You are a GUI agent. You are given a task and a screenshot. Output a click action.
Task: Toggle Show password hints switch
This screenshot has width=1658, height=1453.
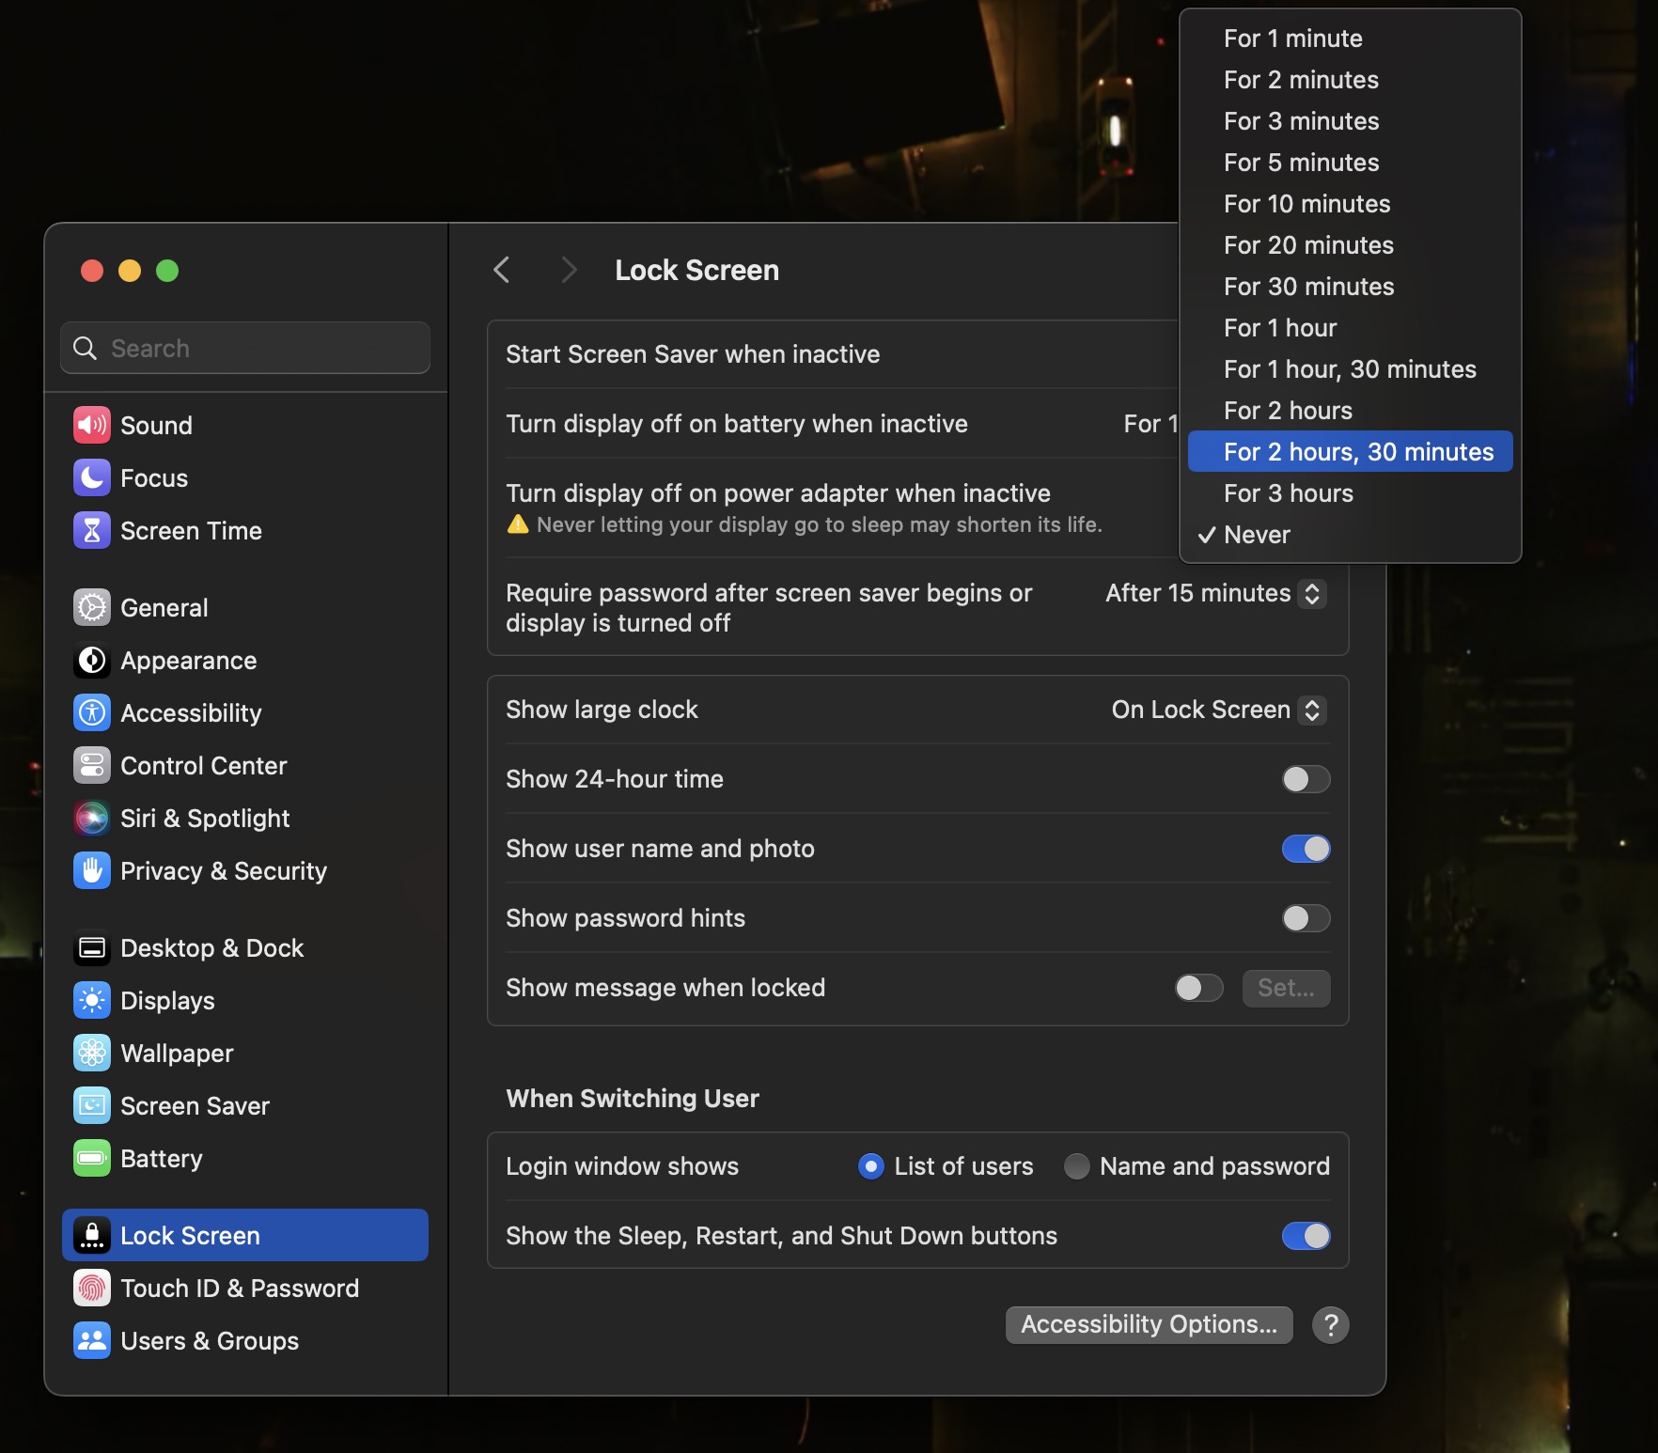pos(1306,918)
